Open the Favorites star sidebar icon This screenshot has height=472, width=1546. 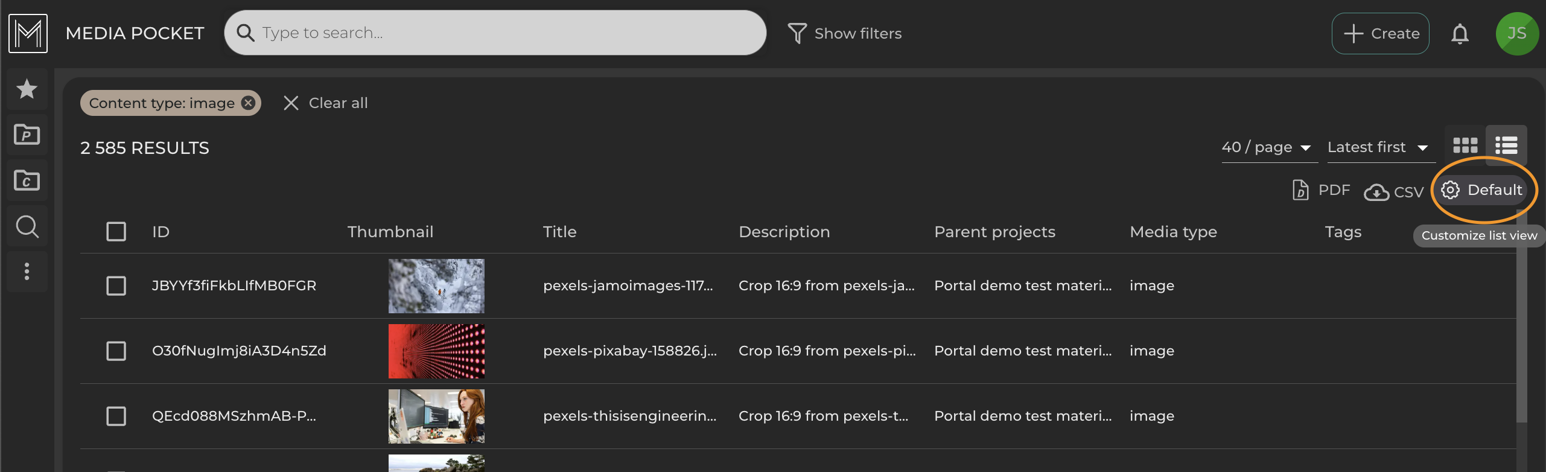[27, 89]
